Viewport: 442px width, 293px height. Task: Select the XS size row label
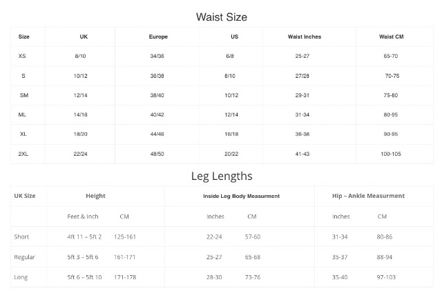22,56
